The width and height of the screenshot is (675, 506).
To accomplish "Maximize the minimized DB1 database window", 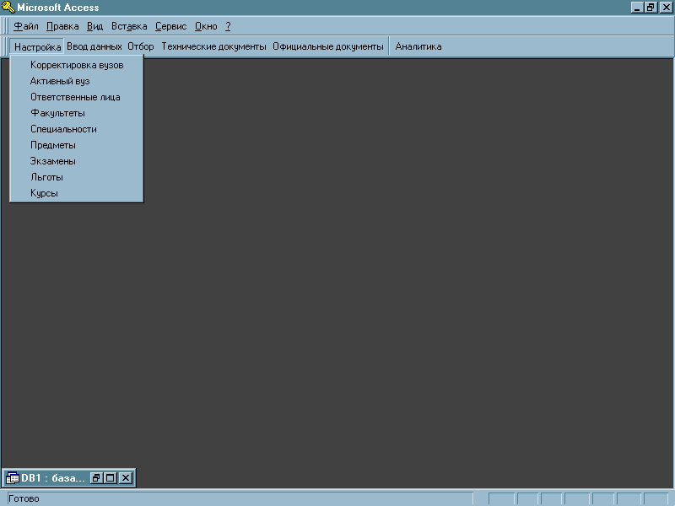I will (x=111, y=477).
